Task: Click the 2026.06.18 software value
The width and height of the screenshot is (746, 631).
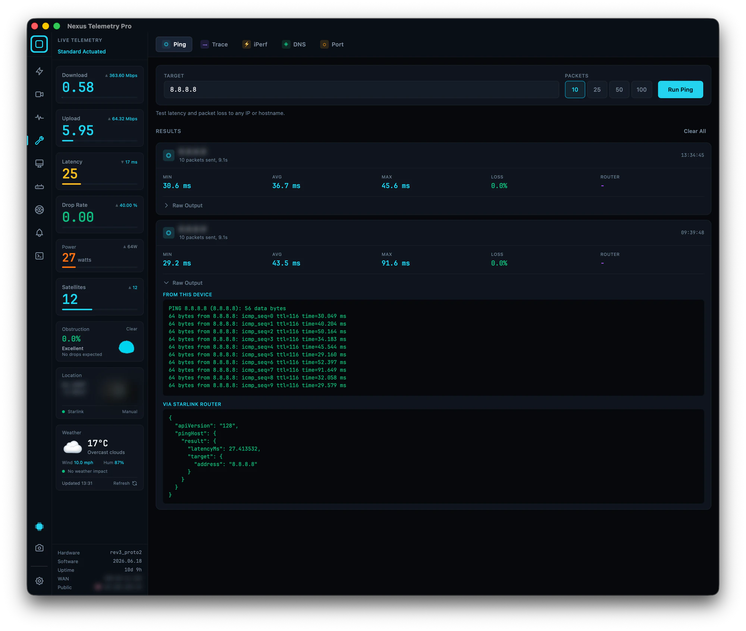Action: click(127, 561)
